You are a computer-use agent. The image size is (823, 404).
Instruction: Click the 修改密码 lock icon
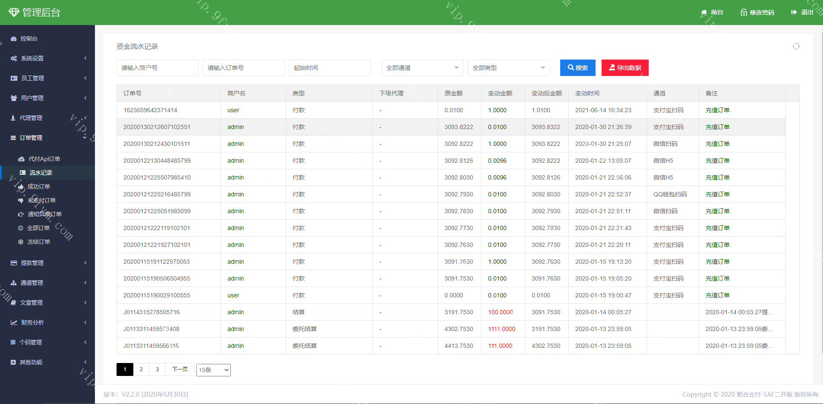click(744, 13)
